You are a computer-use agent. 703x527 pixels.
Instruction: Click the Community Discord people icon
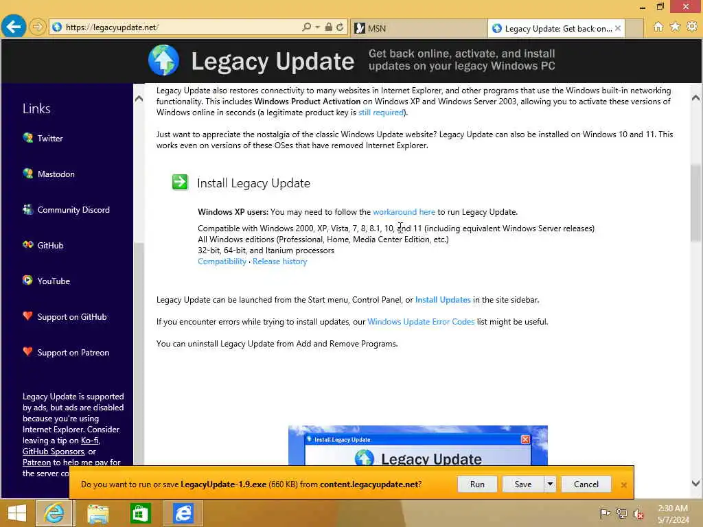pos(27,209)
